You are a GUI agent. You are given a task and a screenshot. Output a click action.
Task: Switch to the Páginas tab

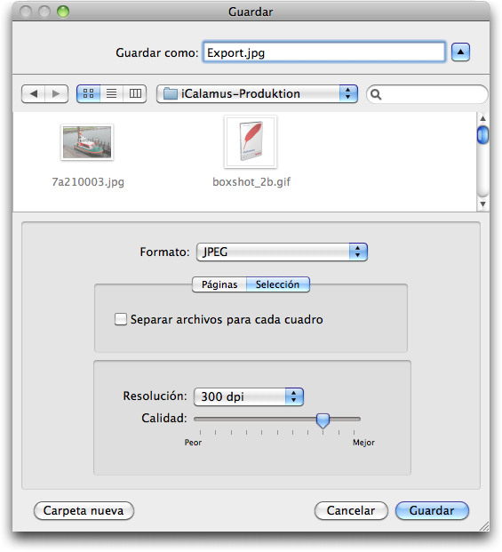(219, 284)
